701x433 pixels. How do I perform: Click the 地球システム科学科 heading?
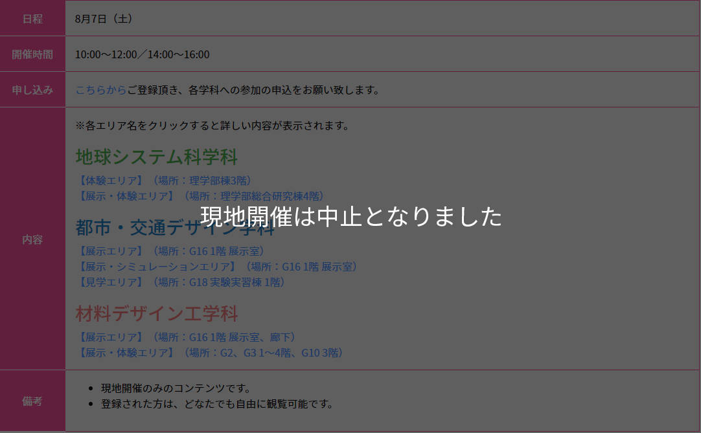pos(157,157)
